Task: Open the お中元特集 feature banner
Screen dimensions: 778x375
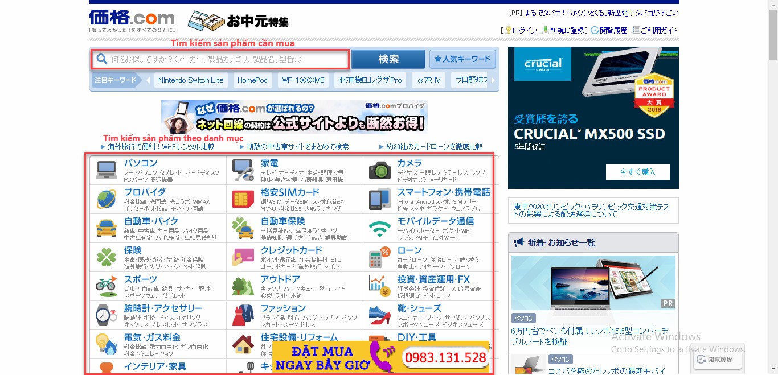Action: 238,22
